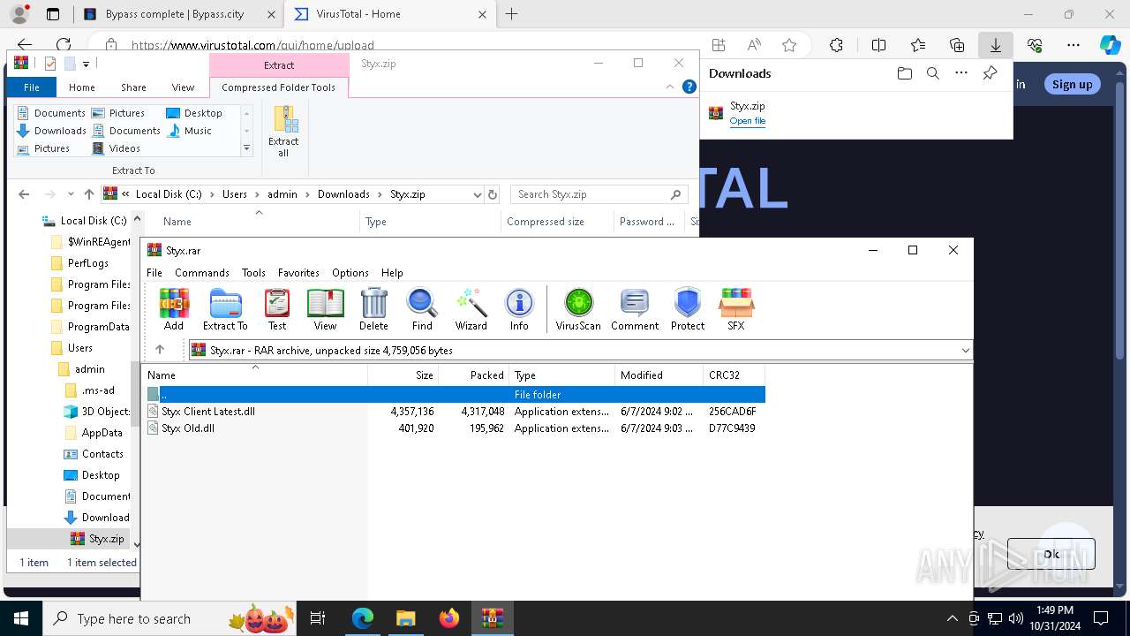The width and height of the screenshot is (1130, 636).
Task: Search downloads in Edge Downloads panel
Action: point(932,73)
